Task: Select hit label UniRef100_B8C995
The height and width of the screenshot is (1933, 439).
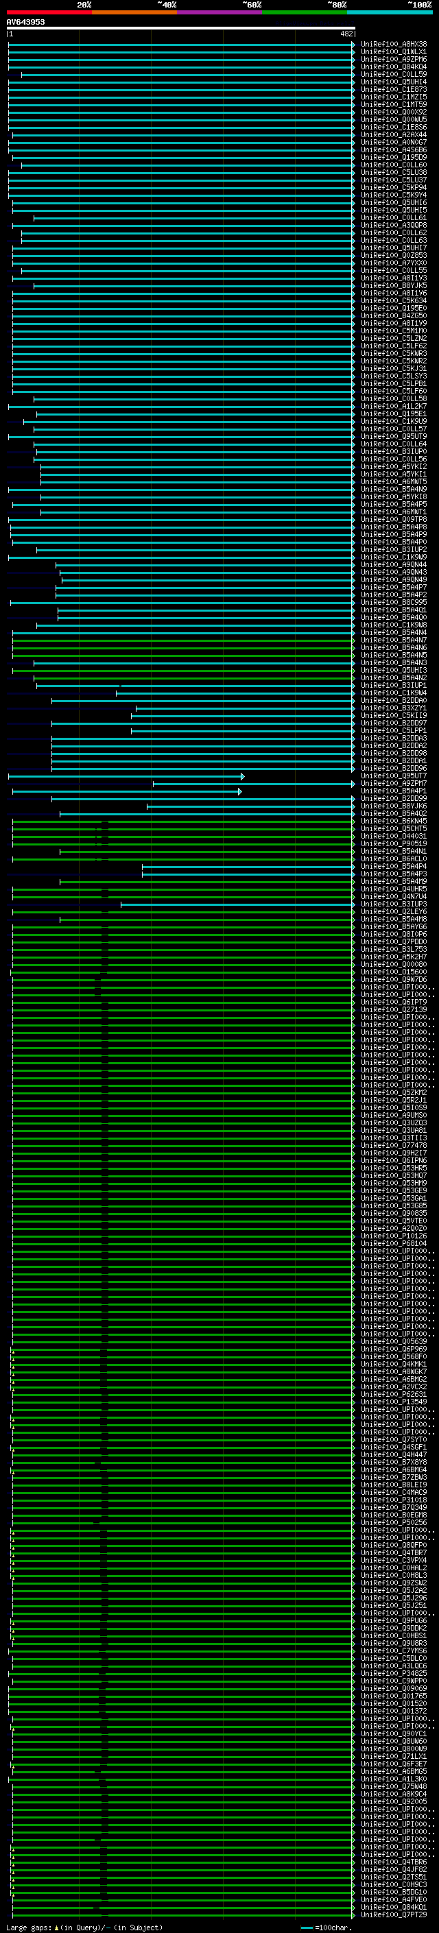Action: pos(394,603)
